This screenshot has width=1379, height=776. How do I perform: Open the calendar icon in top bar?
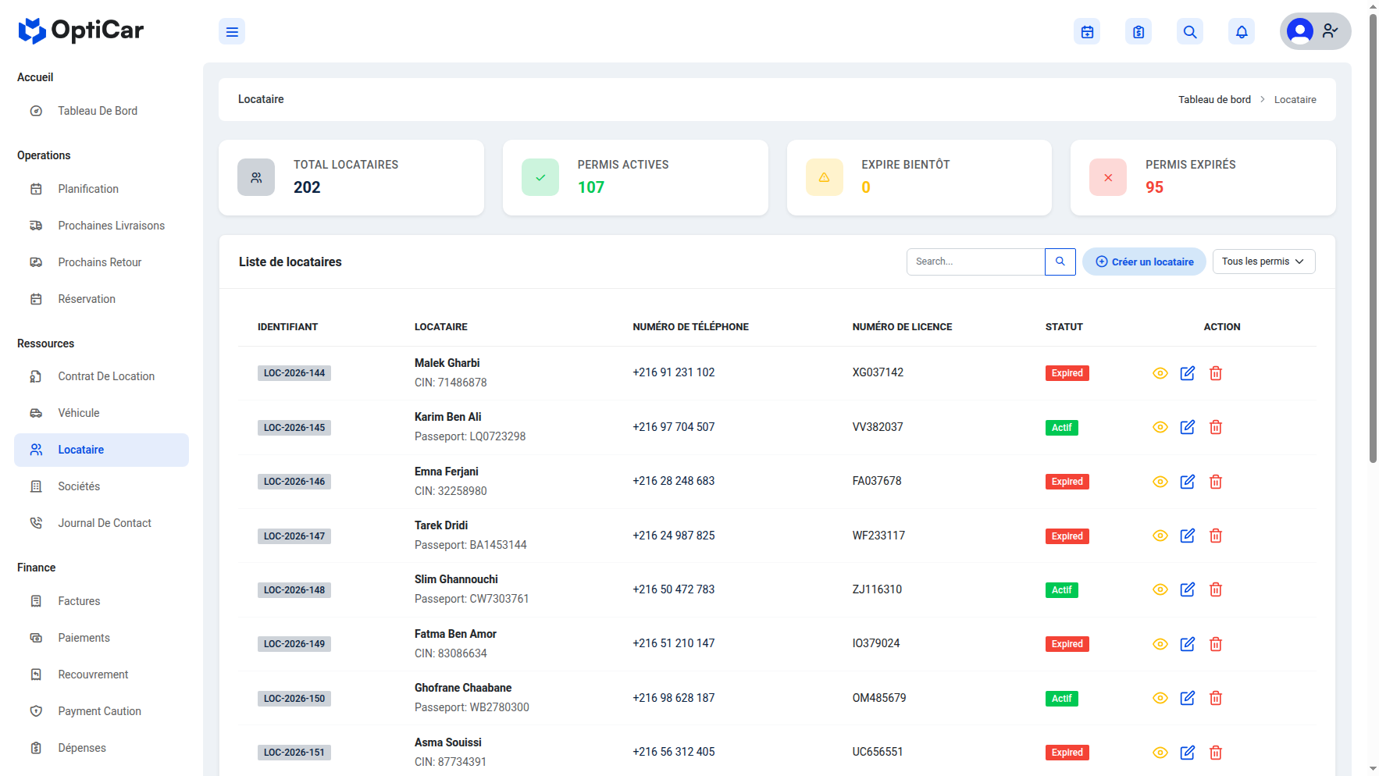point(1087,32)
